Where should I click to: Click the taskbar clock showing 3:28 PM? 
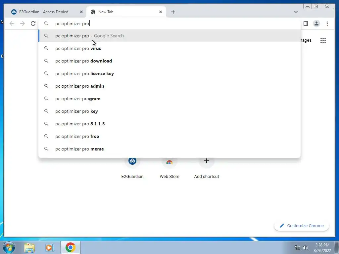pos(322,248)
